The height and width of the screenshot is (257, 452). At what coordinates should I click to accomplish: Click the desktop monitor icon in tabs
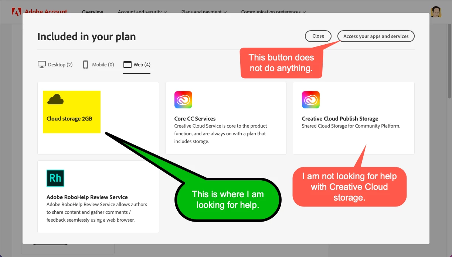42,65
